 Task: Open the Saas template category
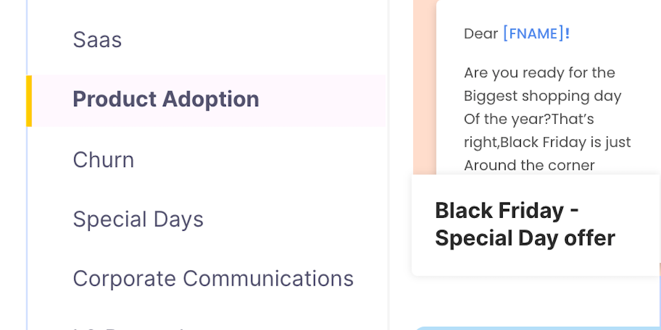(x=97, y=40)
